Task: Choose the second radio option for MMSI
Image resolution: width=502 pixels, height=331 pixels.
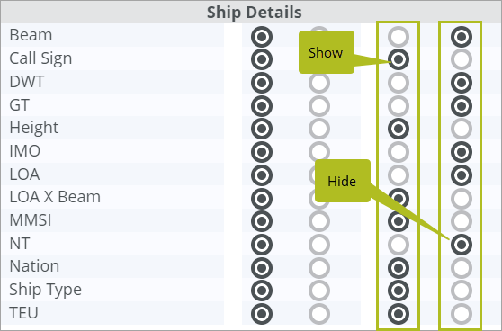Action: coord(319,221)
